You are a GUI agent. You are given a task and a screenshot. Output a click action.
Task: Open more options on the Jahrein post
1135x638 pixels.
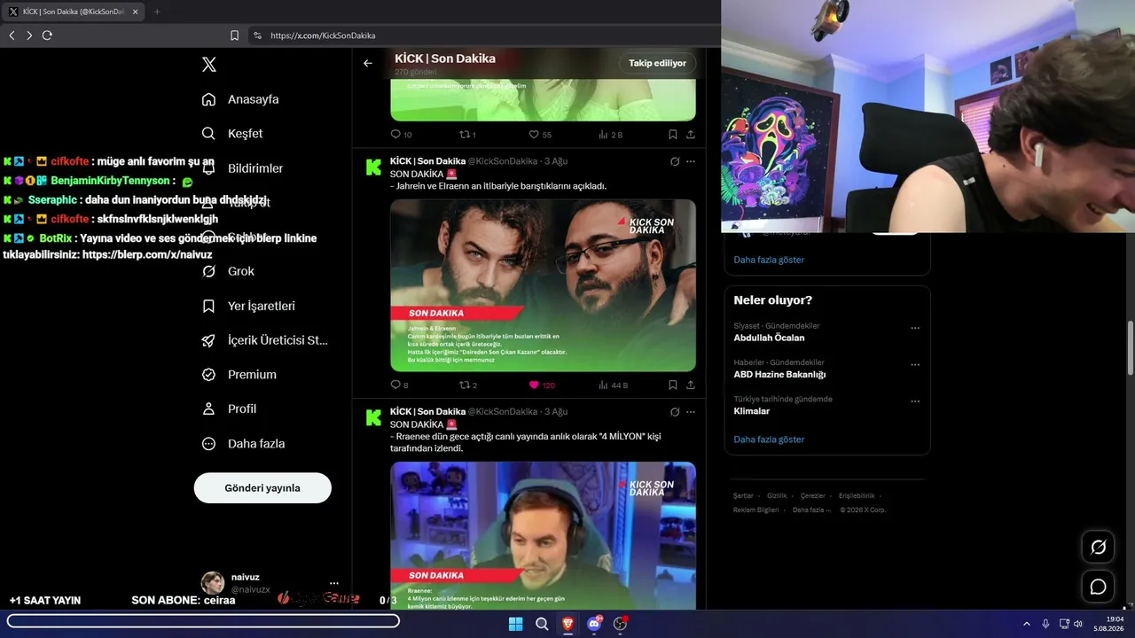coord(691,161)
